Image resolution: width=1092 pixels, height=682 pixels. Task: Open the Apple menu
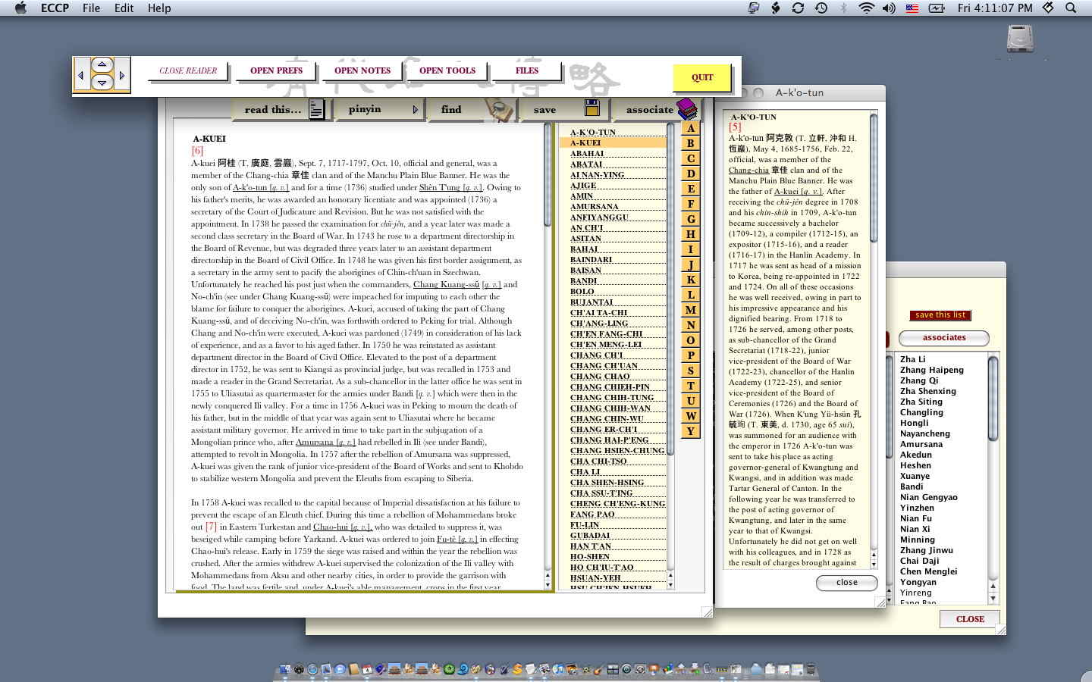[x=20, y=8]
